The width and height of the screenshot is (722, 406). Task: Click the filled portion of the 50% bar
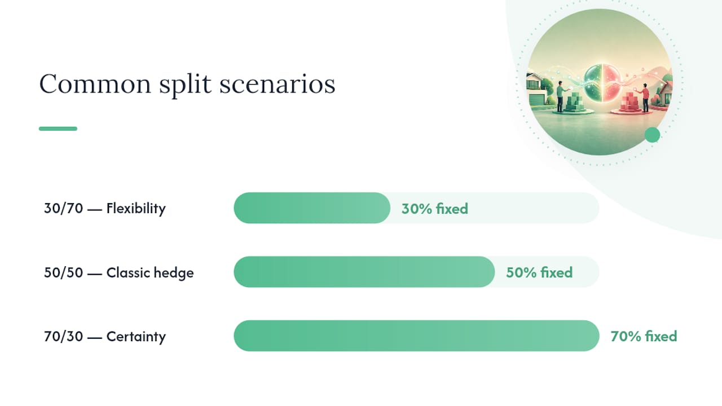click(364, 272)
